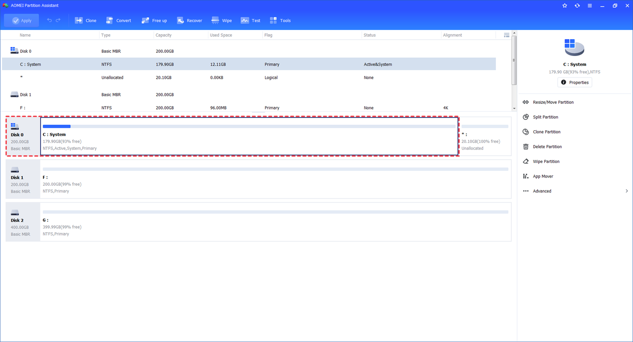
Task: Expand the Advanced options chevron
Action: coord(627,191)
